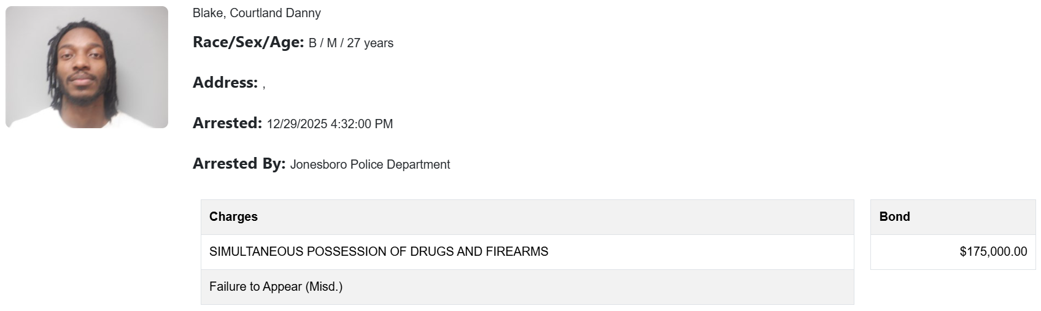
Task: Click the Charges column header
Action: click(x=233, y=217)
